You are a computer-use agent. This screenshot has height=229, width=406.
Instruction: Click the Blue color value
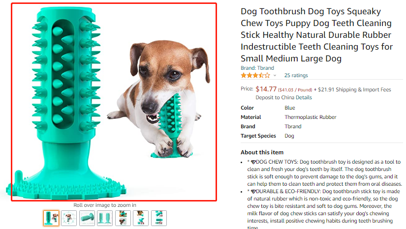pyautogui.click(x=290, y=108)
